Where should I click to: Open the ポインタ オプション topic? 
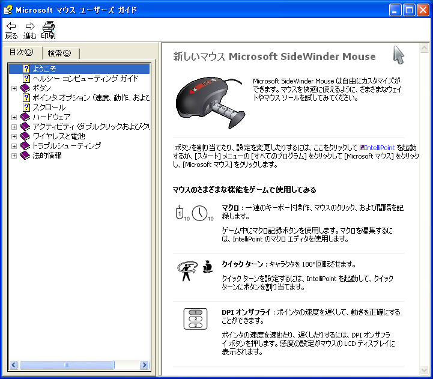click(x=91, y=97)
